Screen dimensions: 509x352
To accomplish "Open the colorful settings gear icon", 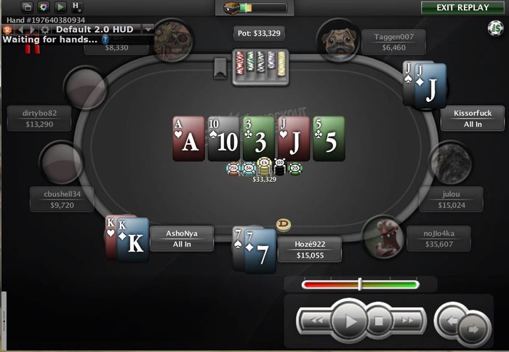I will tap(43, 7).
